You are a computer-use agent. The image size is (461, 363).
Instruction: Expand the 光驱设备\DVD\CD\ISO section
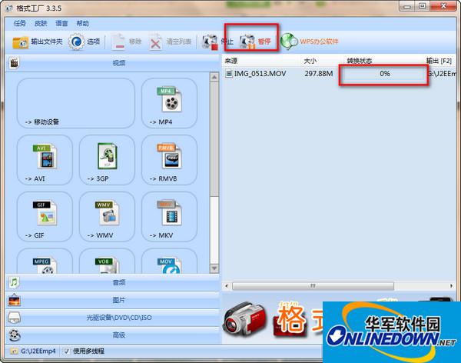click(x=113, y=318)
